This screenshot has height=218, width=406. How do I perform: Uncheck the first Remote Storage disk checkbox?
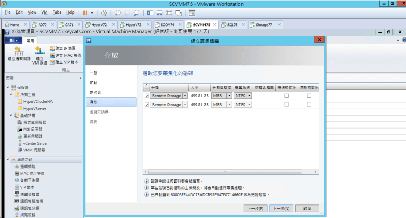pos(147,96)
